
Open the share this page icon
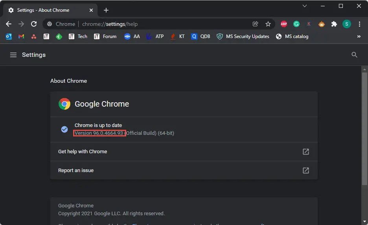[255, 24]
